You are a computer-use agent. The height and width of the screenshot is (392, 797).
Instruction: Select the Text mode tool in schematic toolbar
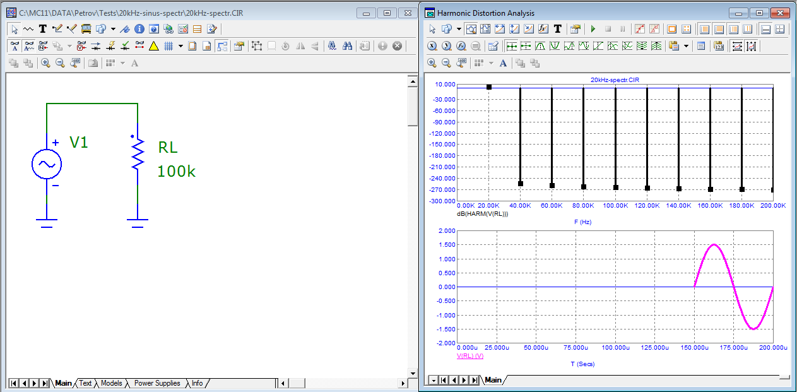click(42, 29)
